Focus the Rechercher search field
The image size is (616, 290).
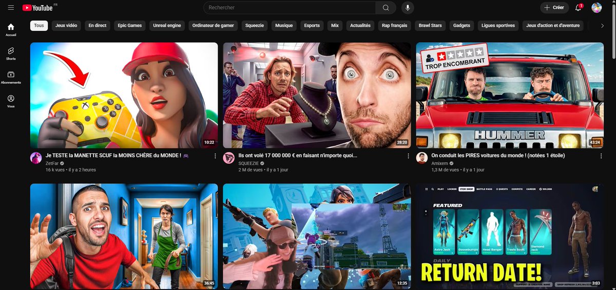(x=290, y=8)
